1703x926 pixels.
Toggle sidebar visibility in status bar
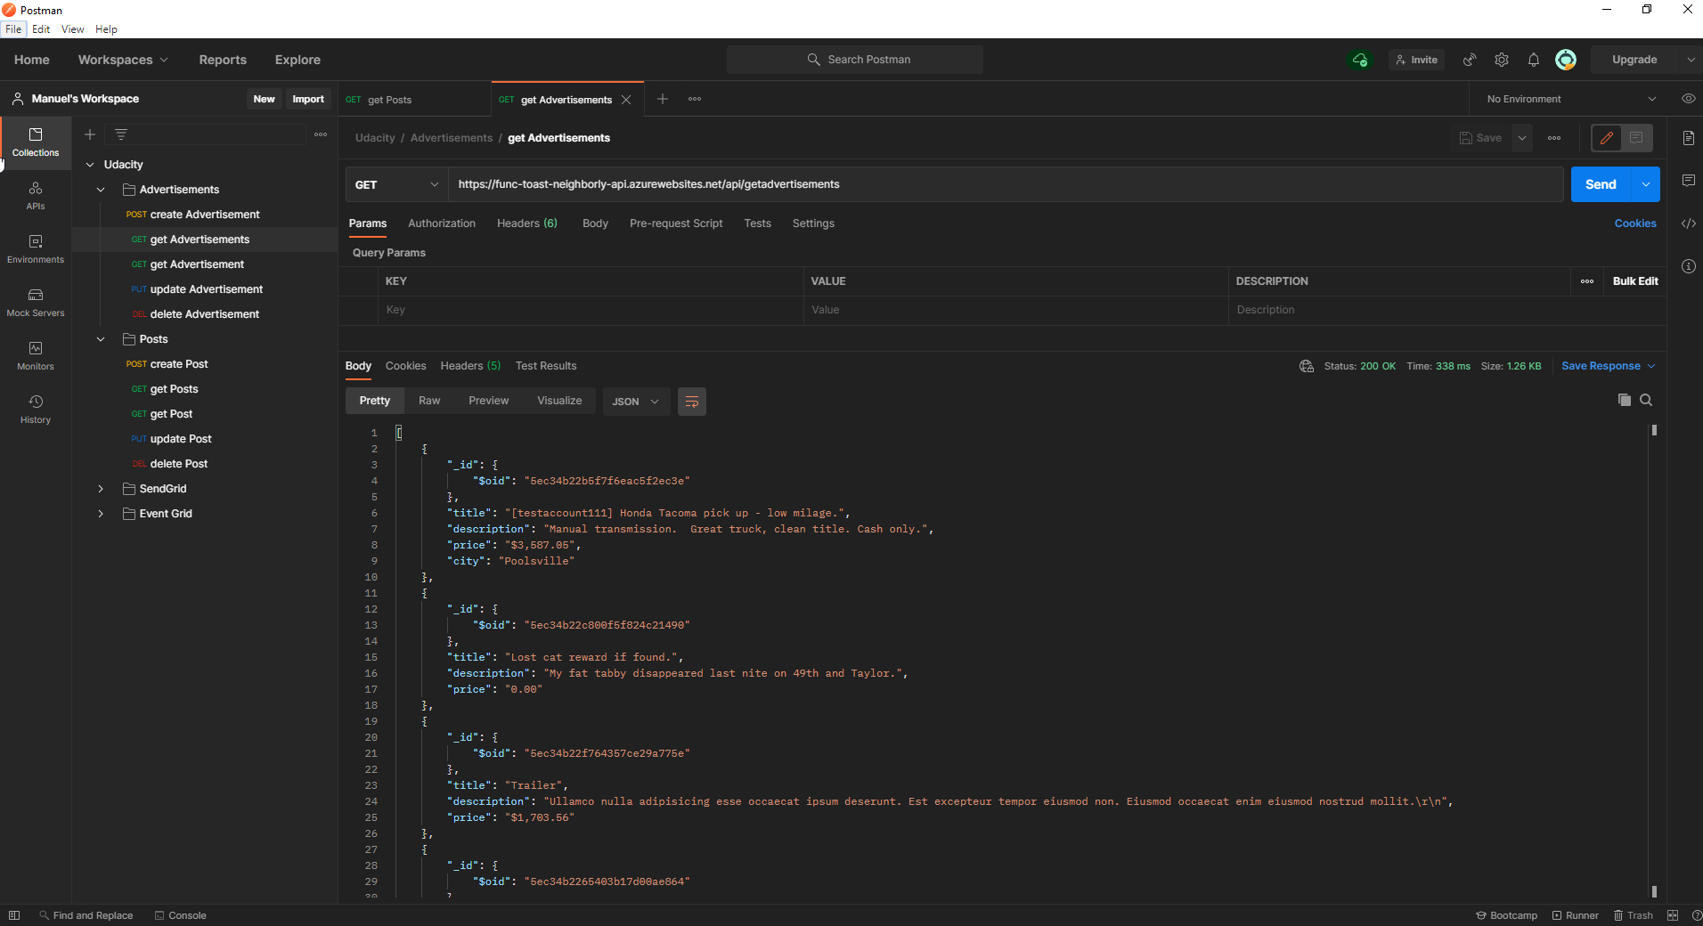[x=13, y=915]
